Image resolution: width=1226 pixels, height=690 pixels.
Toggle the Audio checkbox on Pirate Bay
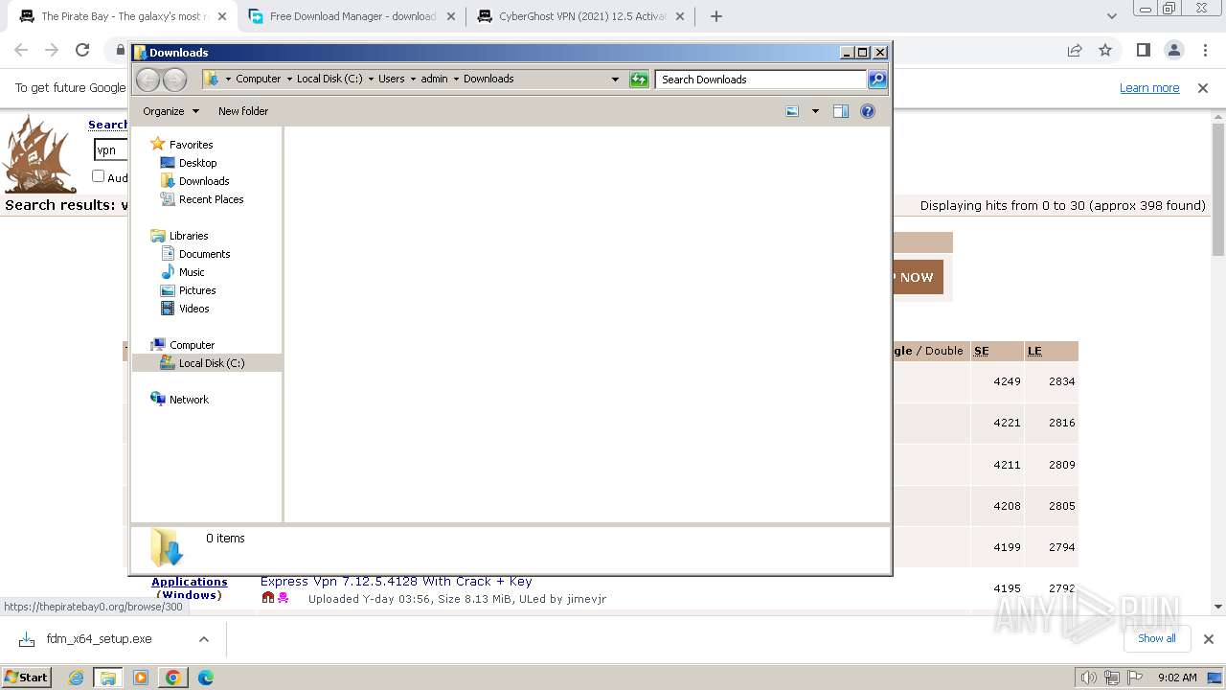[98, 176]
